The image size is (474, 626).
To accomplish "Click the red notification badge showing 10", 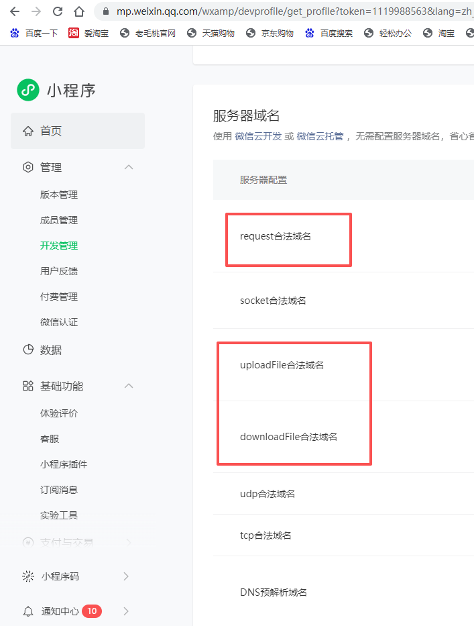I will 93,611.
